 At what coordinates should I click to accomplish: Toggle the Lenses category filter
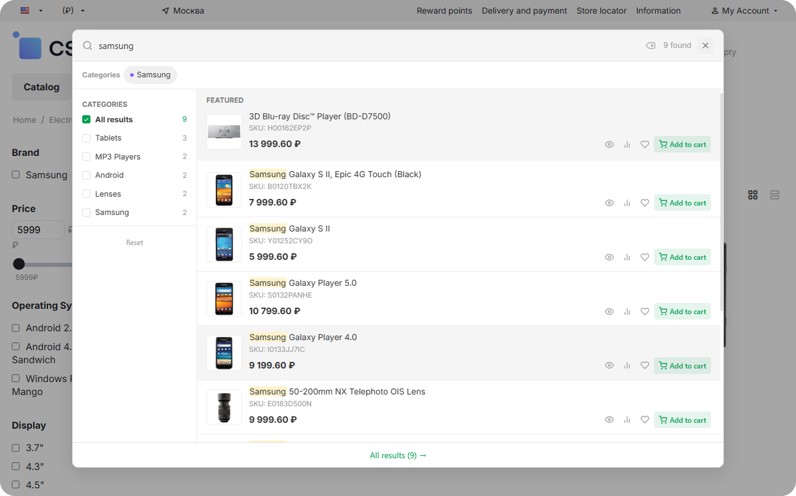[86, 194]
